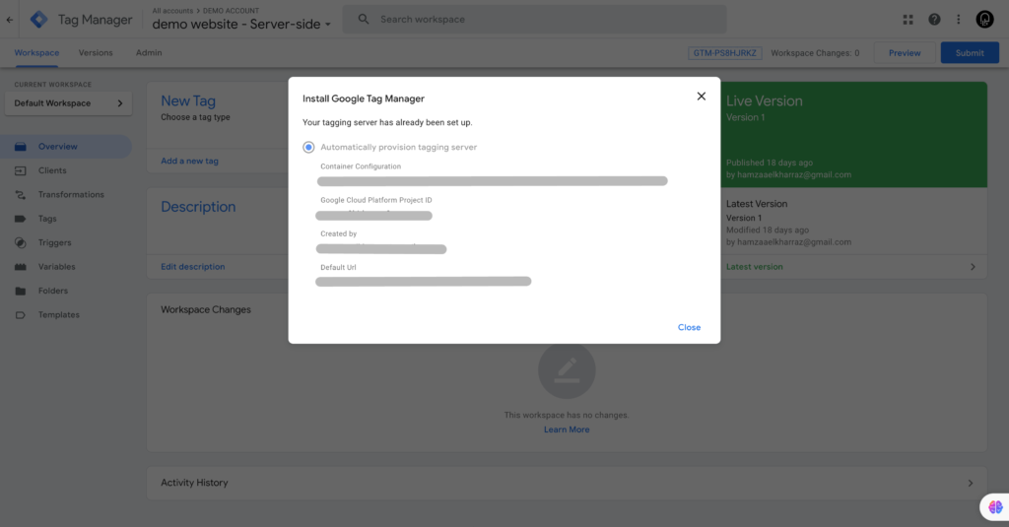Click the Variables sidebar icon
Image resolution: width=1009 pixels, height=527 pixels.
(x=21, y=266)
